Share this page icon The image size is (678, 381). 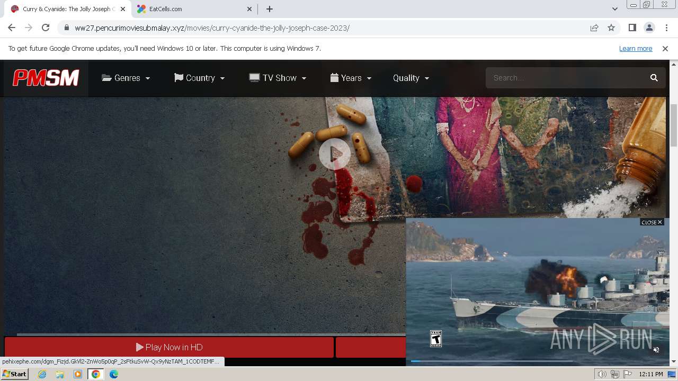pos(594,28)
